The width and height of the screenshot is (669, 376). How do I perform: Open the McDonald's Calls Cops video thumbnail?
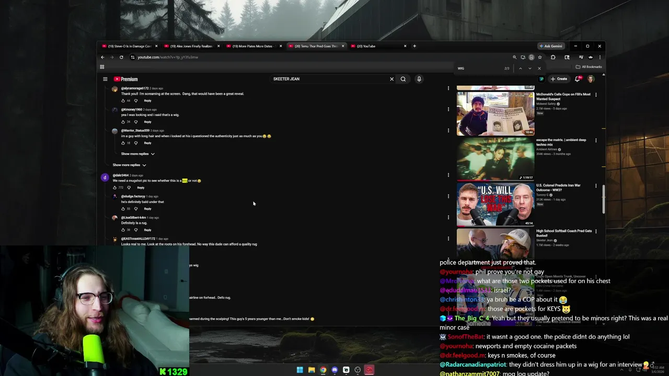[x=495, y=113]
